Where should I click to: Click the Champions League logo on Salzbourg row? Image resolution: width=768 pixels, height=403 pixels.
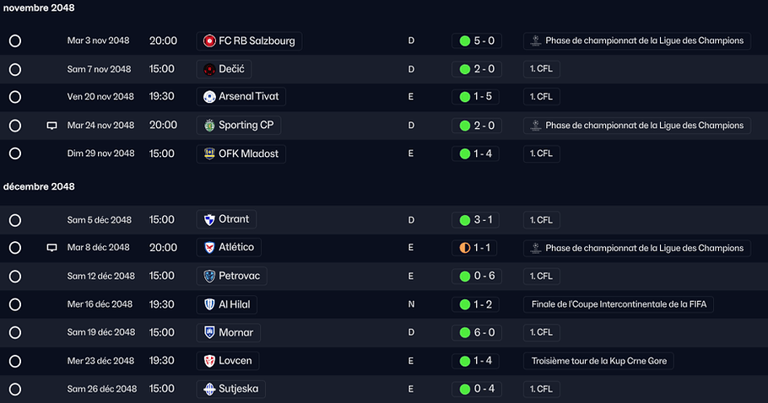tap(535, 41)
